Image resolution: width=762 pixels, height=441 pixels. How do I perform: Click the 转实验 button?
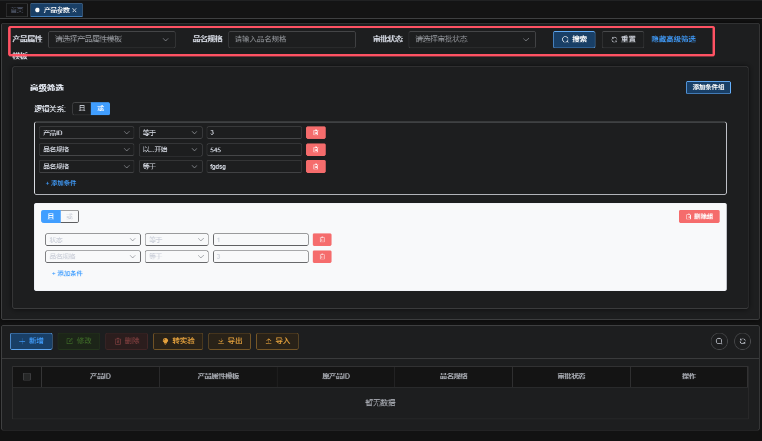pos(178,341)
